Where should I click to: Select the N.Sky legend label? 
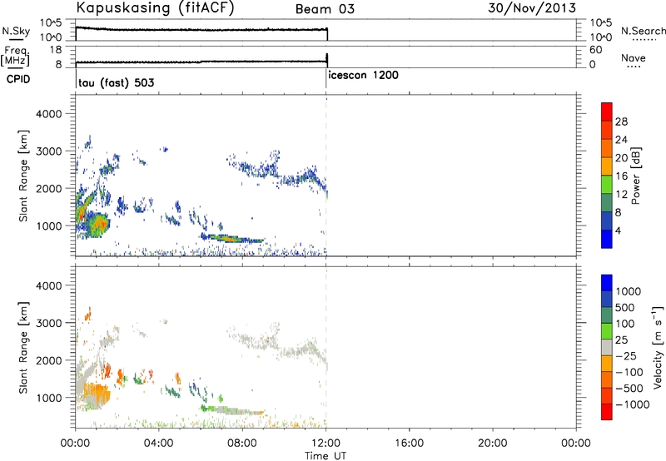tap(16, 31)
